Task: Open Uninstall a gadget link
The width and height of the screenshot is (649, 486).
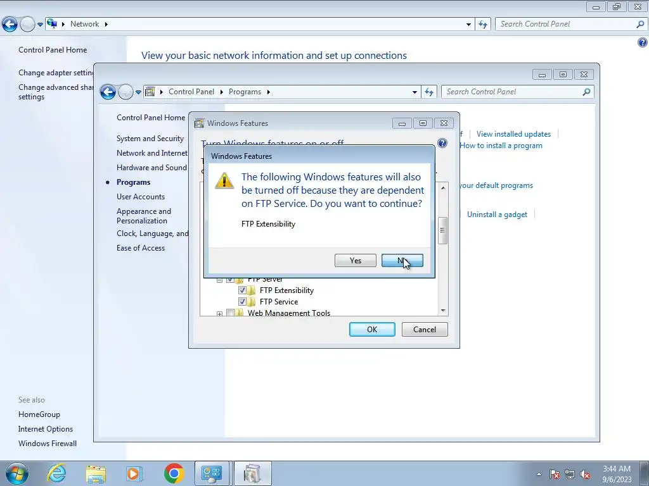Action: point(497,215)
